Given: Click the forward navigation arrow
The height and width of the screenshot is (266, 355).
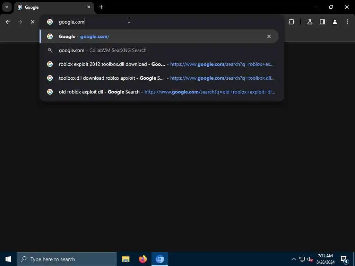Looking at the screenshot, I should [20, 22].
